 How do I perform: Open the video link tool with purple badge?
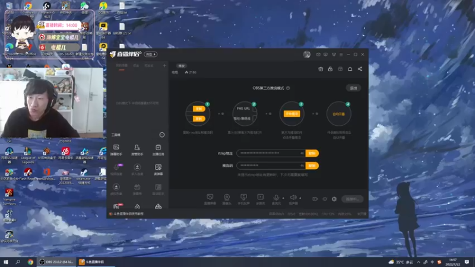[116, 170]
